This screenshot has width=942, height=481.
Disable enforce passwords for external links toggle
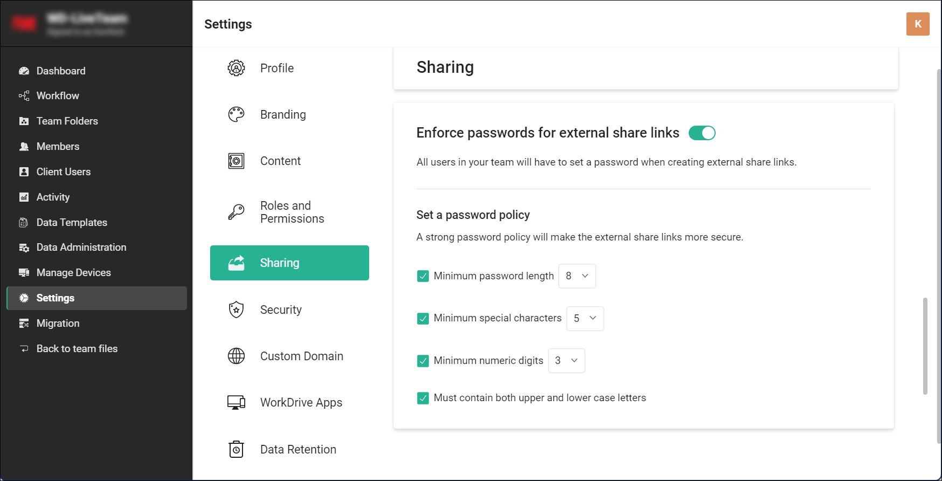point(702,133)
